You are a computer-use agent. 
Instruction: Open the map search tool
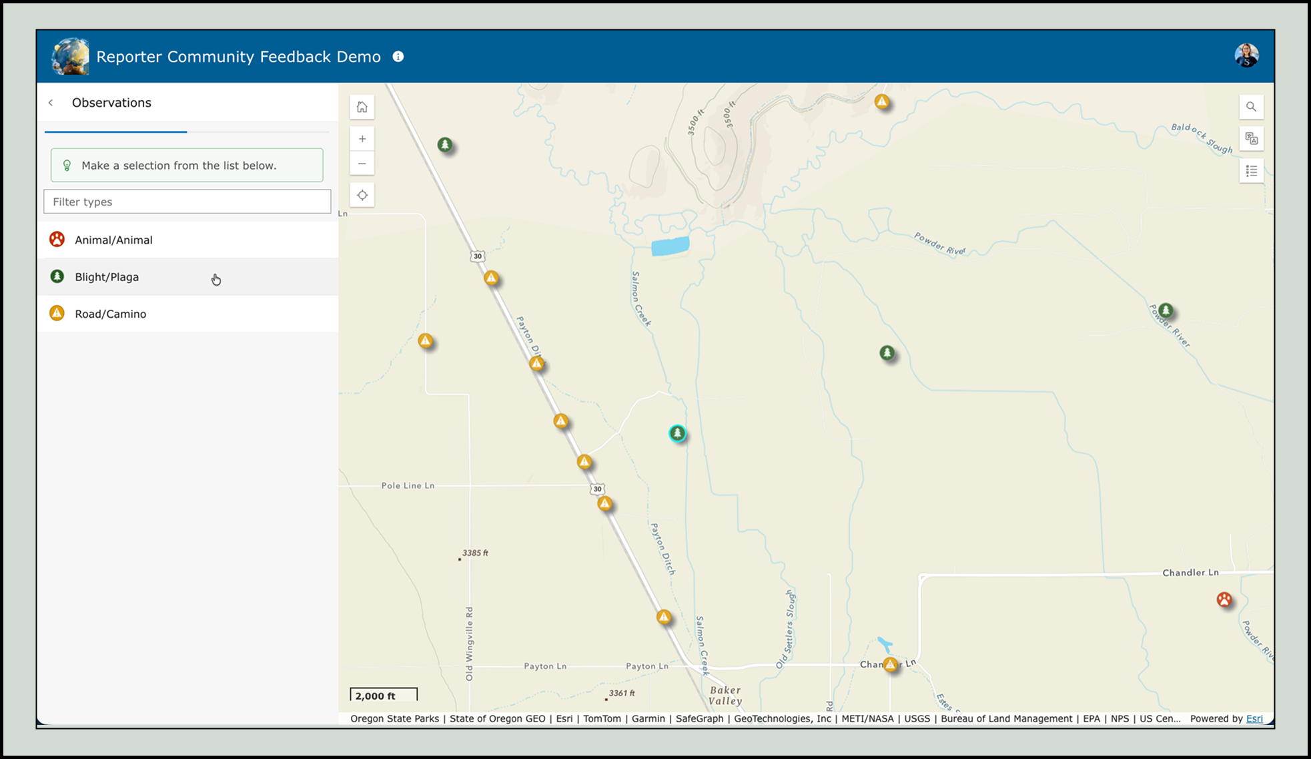[x=1251, y=107]
